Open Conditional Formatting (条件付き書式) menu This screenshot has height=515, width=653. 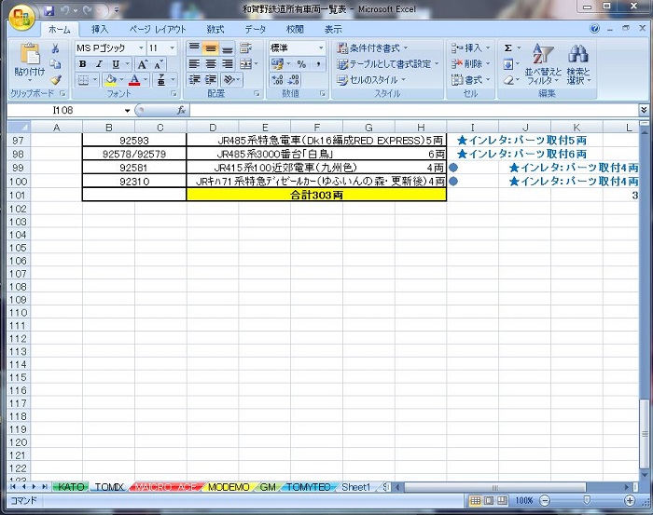372,48
